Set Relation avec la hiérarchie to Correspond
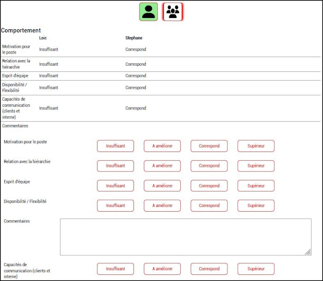Image resolution: width=323 pixels, height=281 pixels. pos(209,166)
